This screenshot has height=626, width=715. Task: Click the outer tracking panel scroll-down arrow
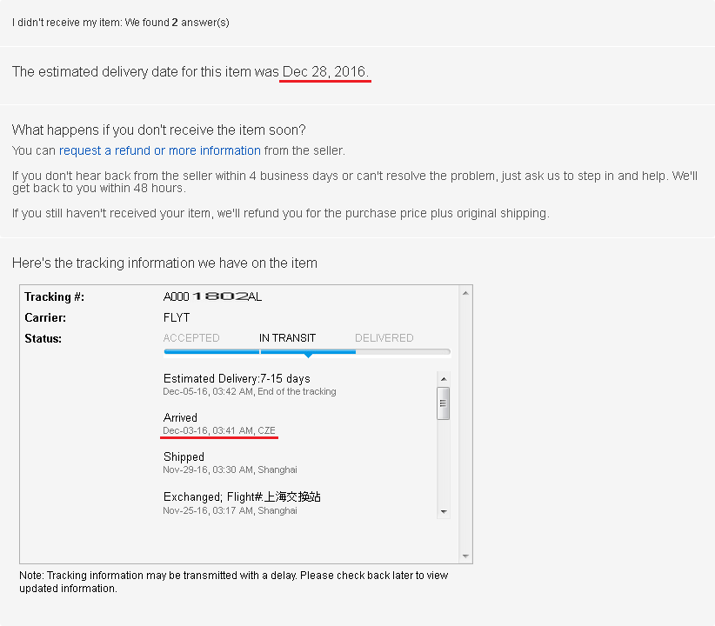click(x=466, y=556)
